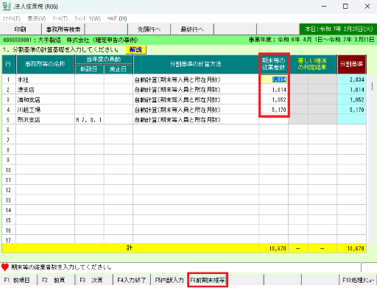Viewport: 377px width, 288px height.
Task: Click row number 6 in the grid
Action: 8,130
